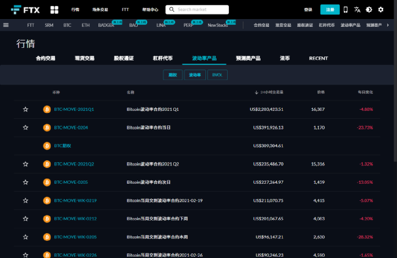
Task: Open the settings gear icon
Action: pyautogui.click(x=381, y=10)
